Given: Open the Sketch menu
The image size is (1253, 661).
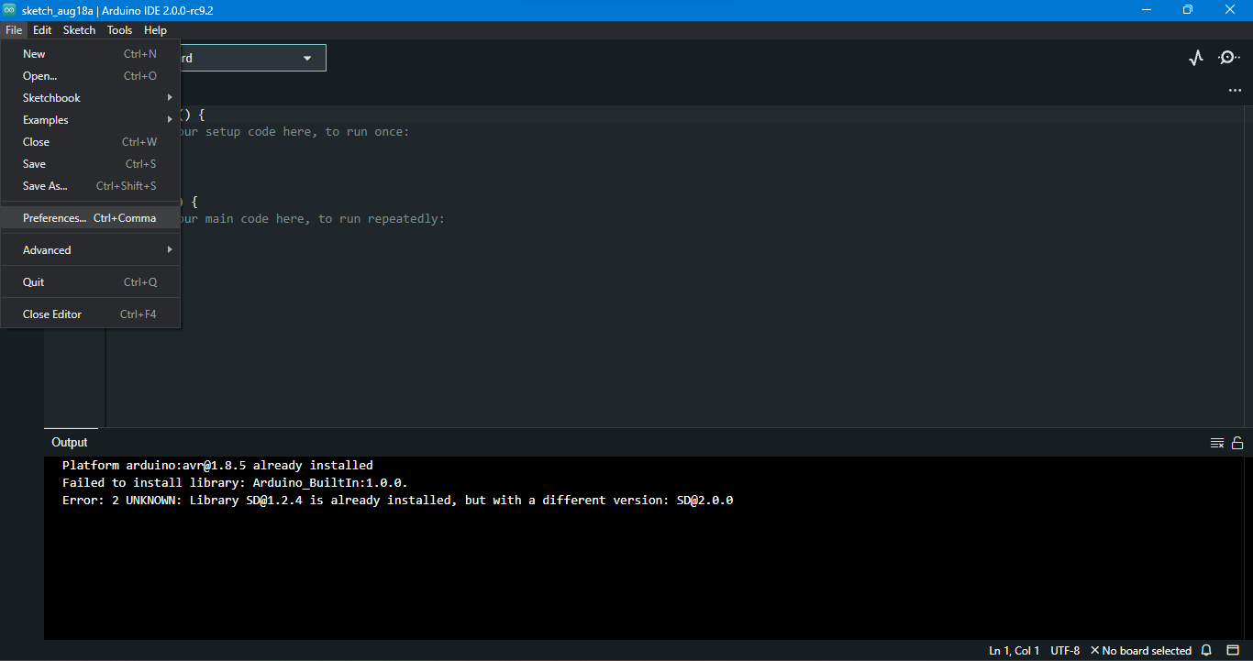Looking at the screenshot, I should pyautogui.click(x=79, y=30).
